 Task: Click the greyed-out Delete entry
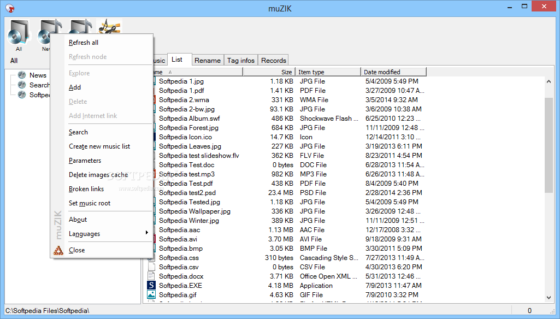coord(78,102)
